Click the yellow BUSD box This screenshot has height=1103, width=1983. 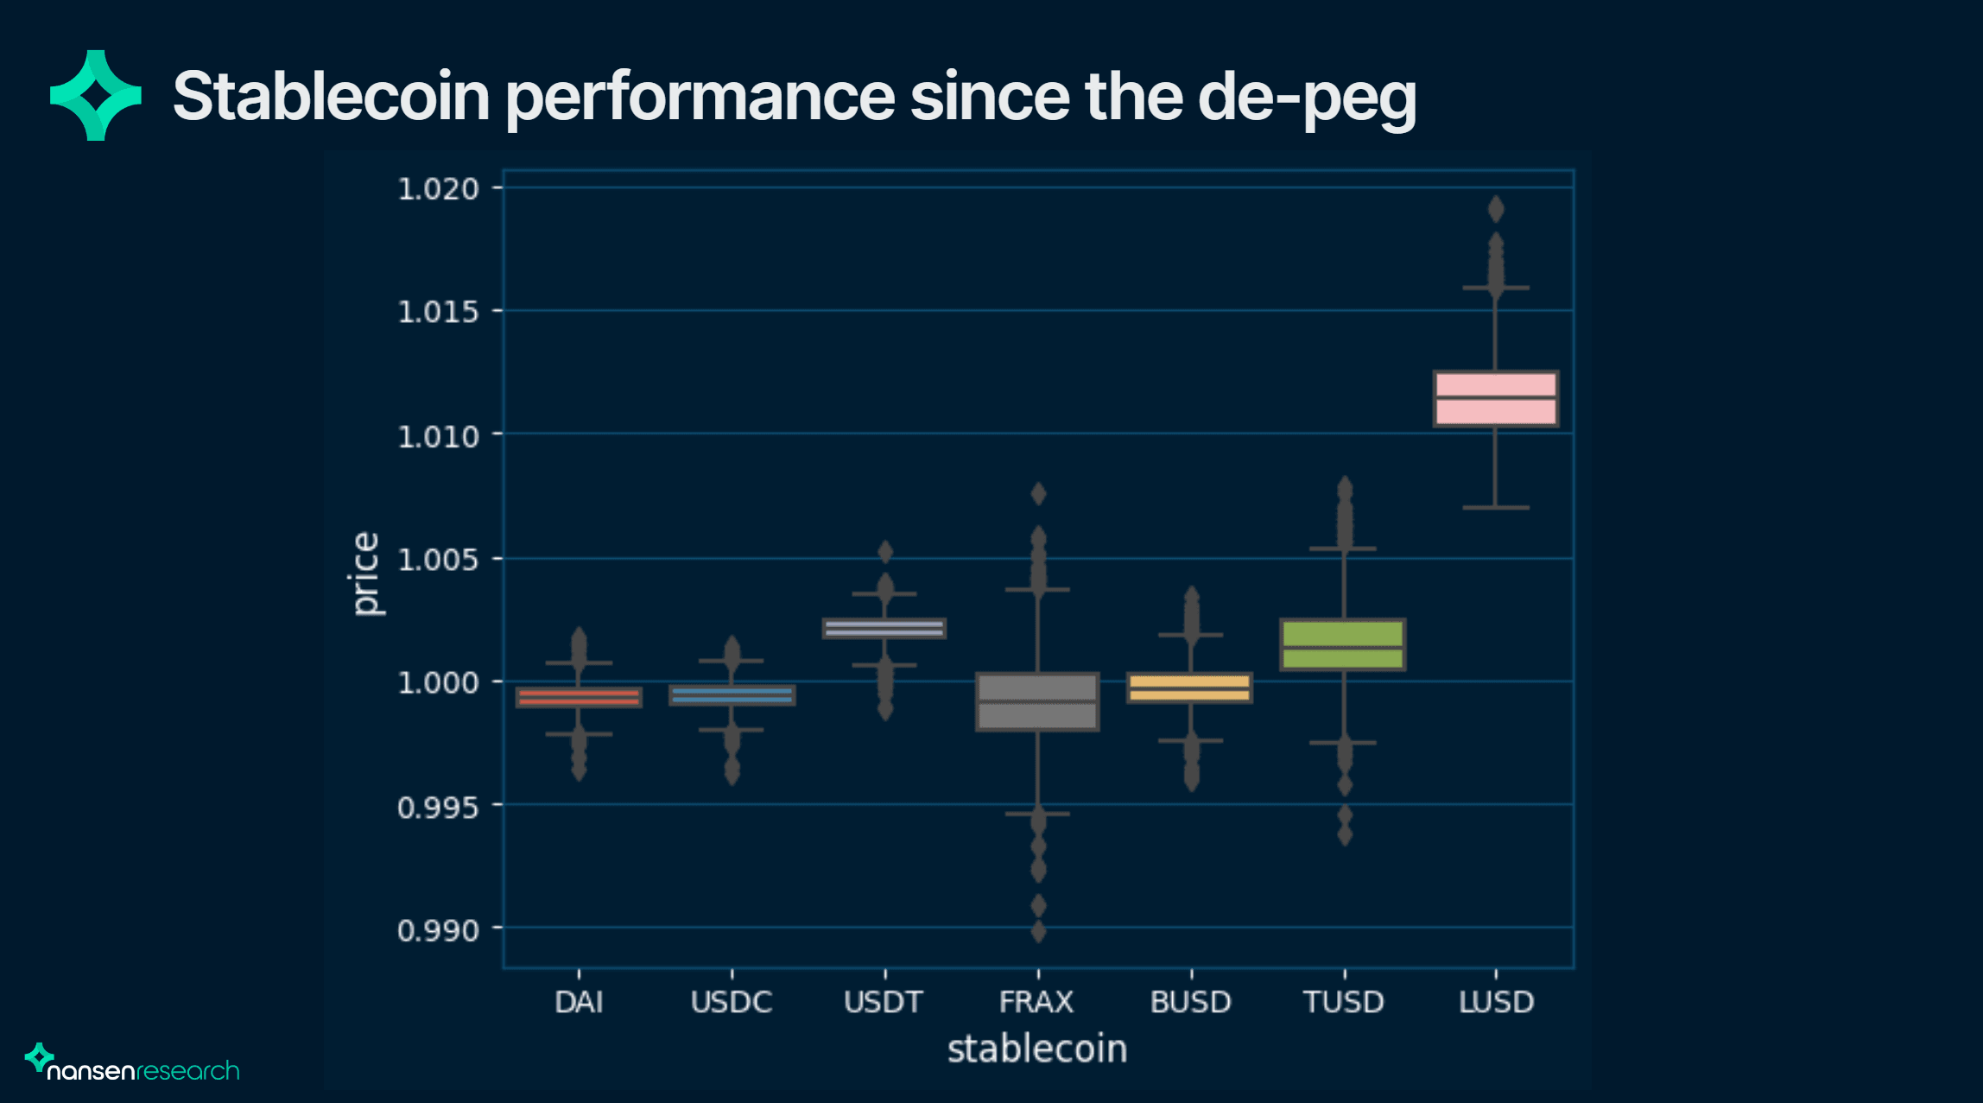click(1190, 688)
